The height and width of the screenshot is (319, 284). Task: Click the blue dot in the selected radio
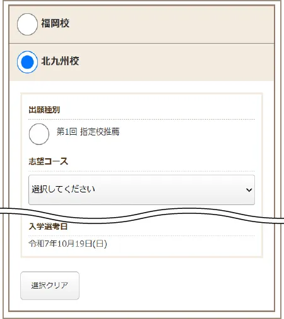(x=27, y=62)
